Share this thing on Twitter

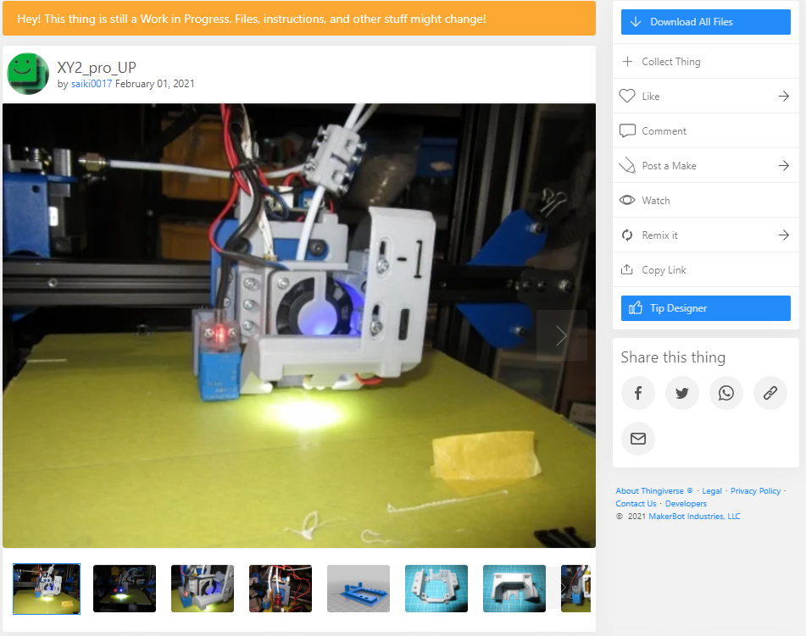(x=682, y=394)
